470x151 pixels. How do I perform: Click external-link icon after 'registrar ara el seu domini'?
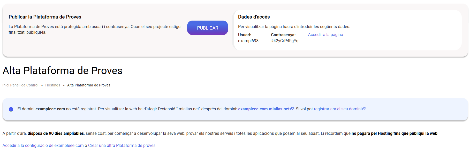click(364, 109)
